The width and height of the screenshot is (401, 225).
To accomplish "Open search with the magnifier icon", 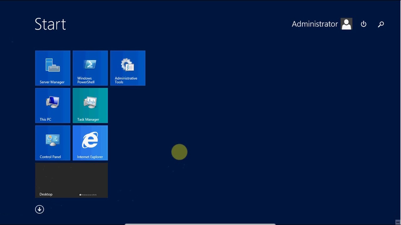I will coord(381,24).
